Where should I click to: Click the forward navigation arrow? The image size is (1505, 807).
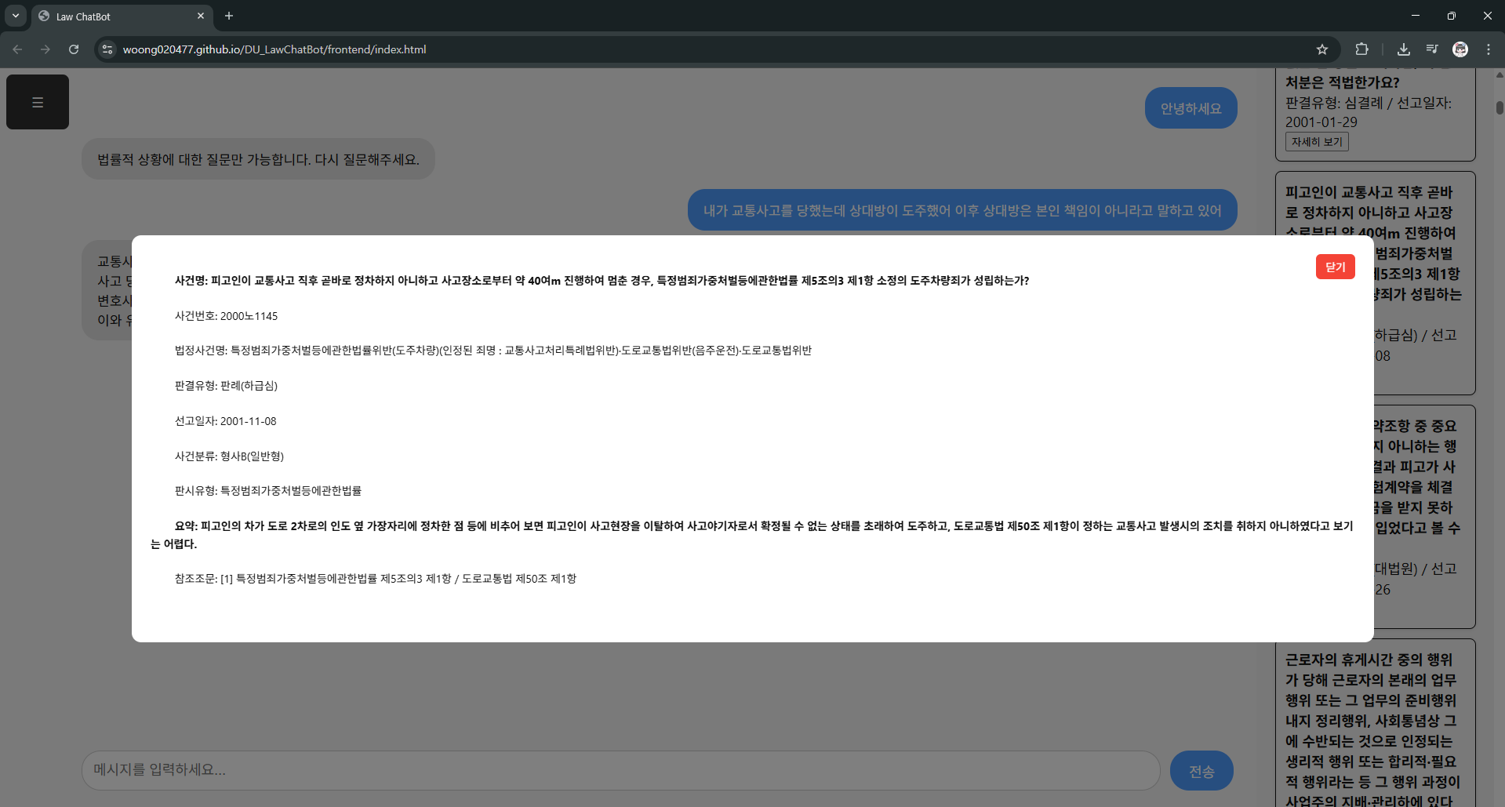coord(45,49)
